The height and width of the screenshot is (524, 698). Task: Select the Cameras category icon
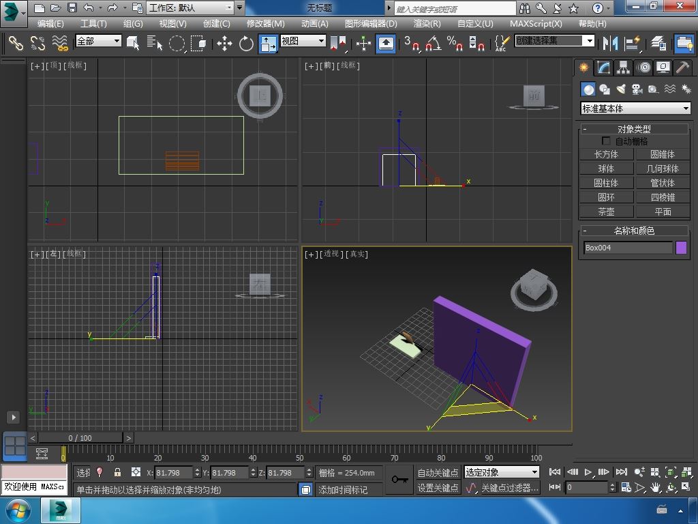tap(637, 89)
